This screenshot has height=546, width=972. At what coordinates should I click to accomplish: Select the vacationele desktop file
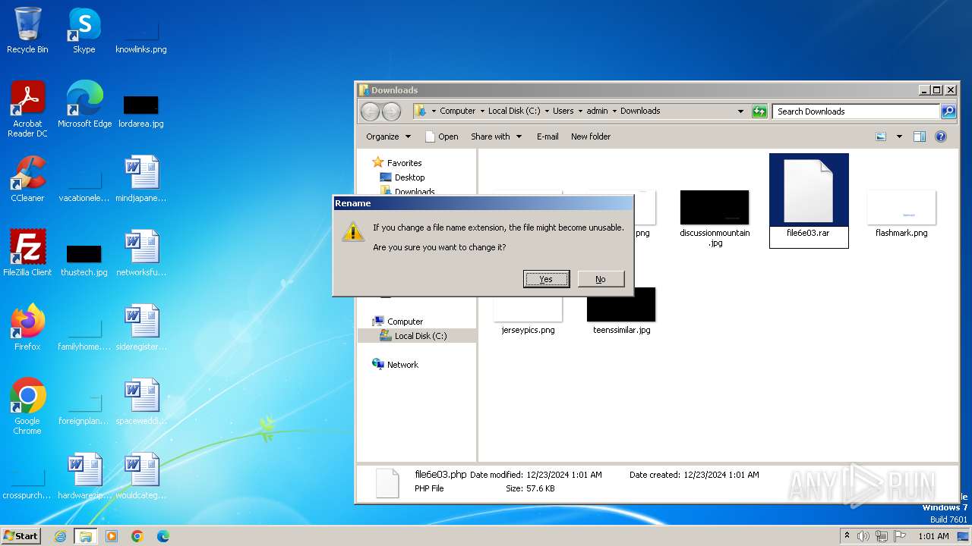coord(84,185)
